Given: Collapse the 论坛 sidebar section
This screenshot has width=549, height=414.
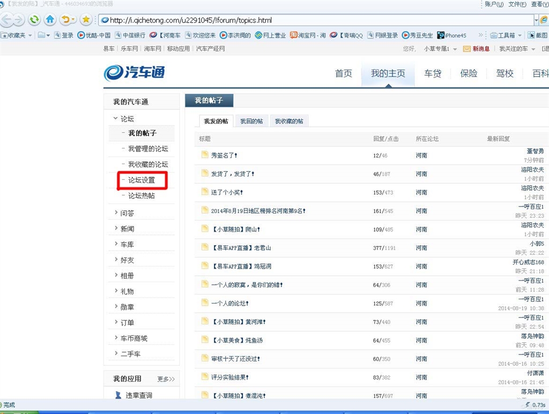Looking at the screenshot, I should coord(115,119).
